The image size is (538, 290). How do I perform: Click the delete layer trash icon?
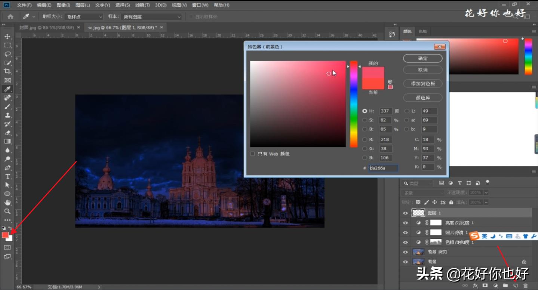[525, 286]
